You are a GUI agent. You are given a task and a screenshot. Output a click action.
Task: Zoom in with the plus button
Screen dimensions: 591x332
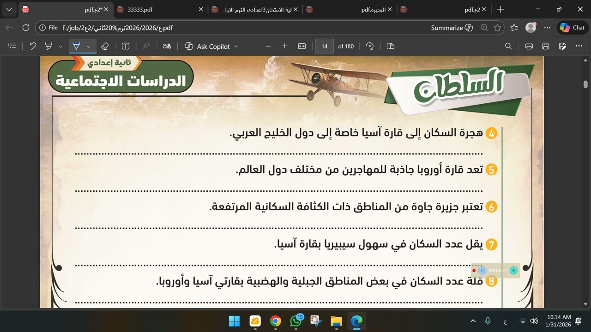point(285,46)
